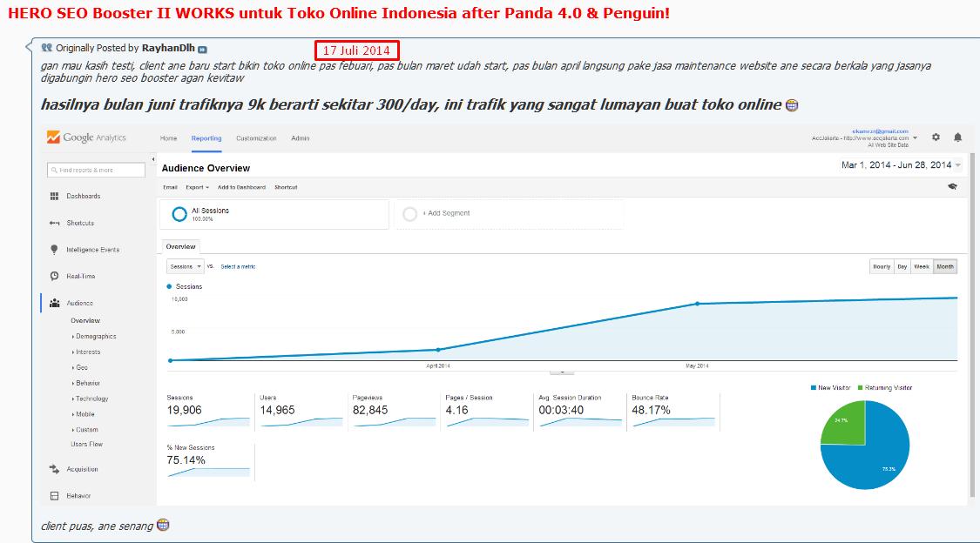This screenshot has width=980, height=543.
Task: Click the Audience people icon
Action: click(54, 303)
